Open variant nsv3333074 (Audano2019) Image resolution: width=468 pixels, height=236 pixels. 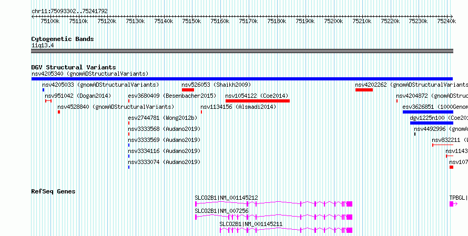point(164,162)
